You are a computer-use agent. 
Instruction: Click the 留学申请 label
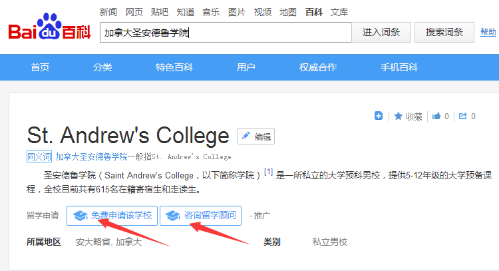click(43, 215)
